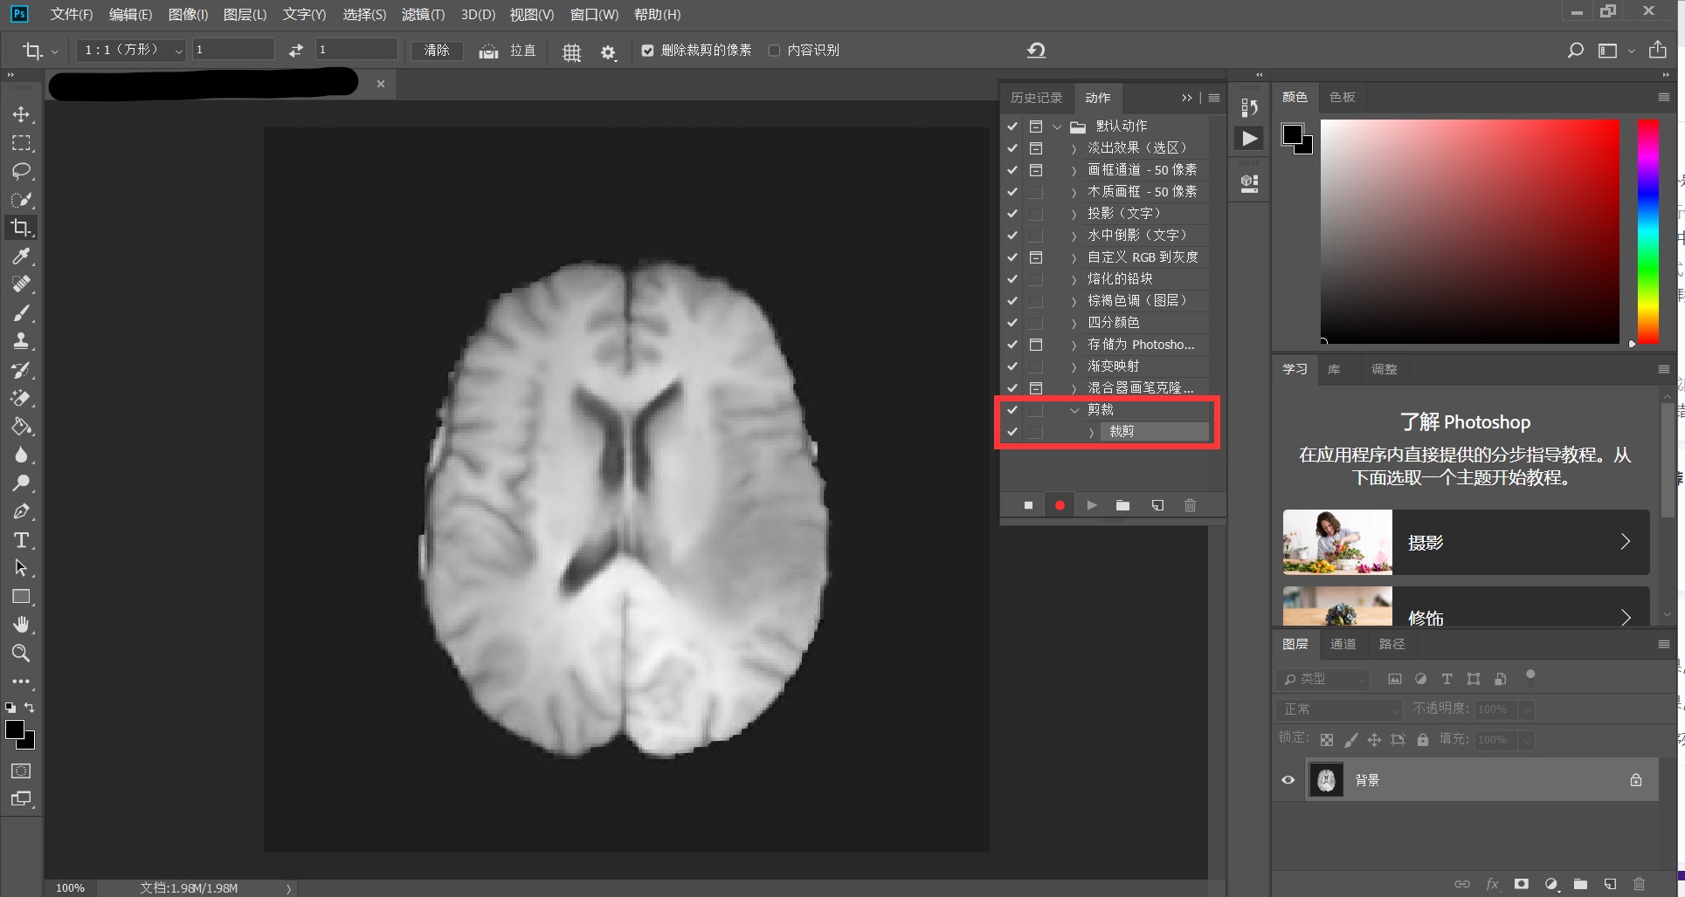Collapse the 剪裁 action
Viewport: 1685px width, 897px height.
pos(1074,410)
